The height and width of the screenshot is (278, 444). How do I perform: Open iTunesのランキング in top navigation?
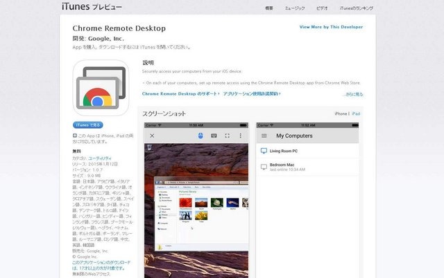(x=356, y=8)
